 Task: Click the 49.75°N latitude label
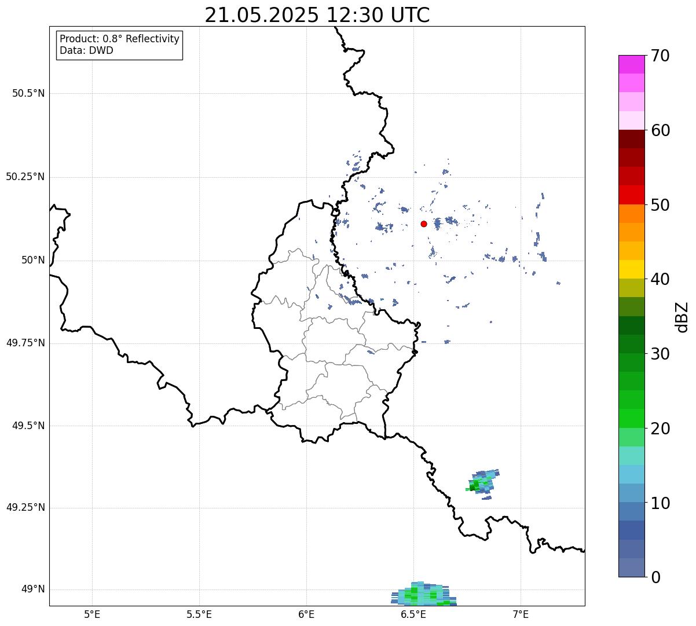[x=25, y=343]
